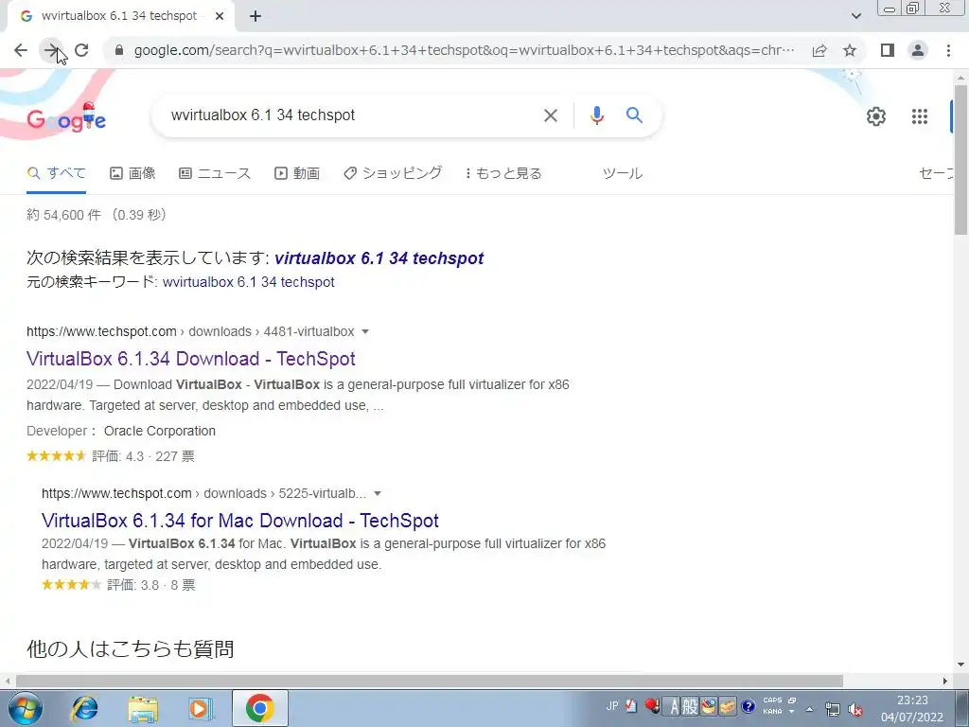Click the scroll-down arrow of vertical scrollbar
This screenshot has width=969, height=727.
(x=960, y=665)
